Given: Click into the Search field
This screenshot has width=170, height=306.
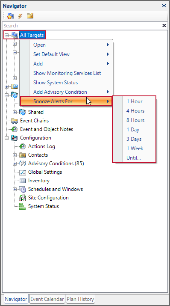Looking at the screenshot, I should (x=82, y=26).
